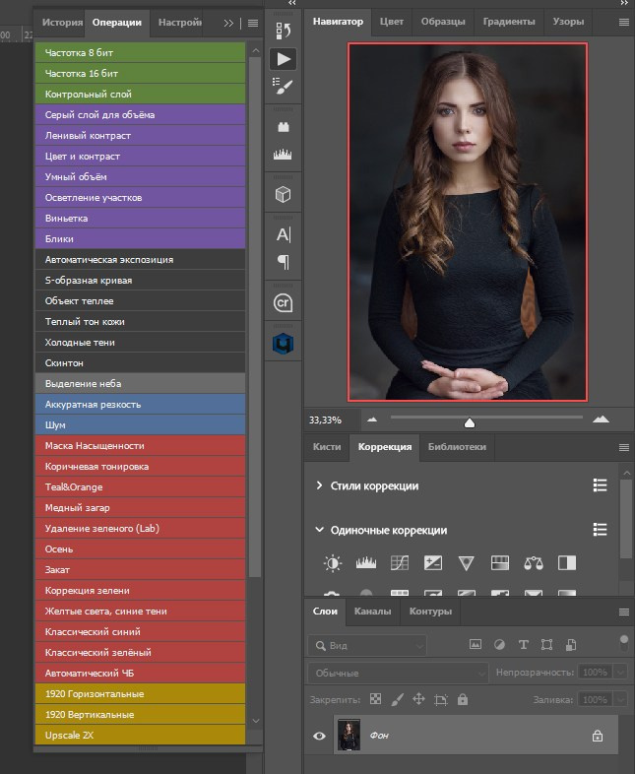Click the 33,33% zoom field
The height and width of the screenshot is (774, 635).
tap(331, 420)
